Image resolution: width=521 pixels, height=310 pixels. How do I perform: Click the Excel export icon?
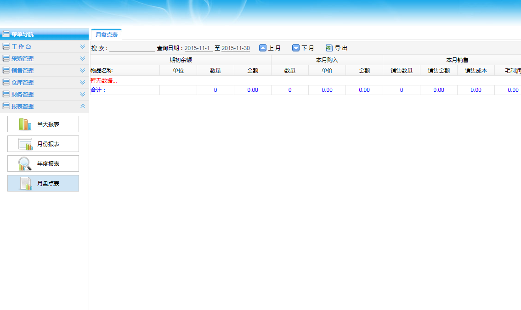click(x=329, y=48)
